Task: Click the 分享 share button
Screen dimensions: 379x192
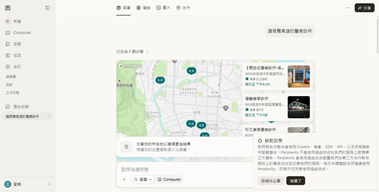Action: pyautogui.click(x=365, y=8)
